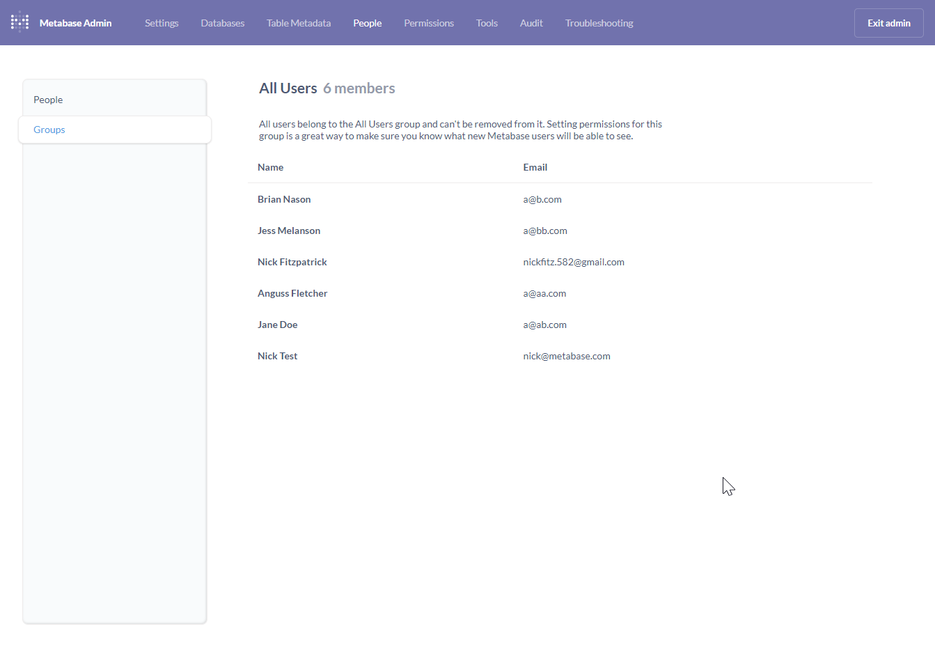Image resolution: width=935 pixels, height=647 pixels.
Task: Select Jane Doe from the list
Action: tap(277, 325)
